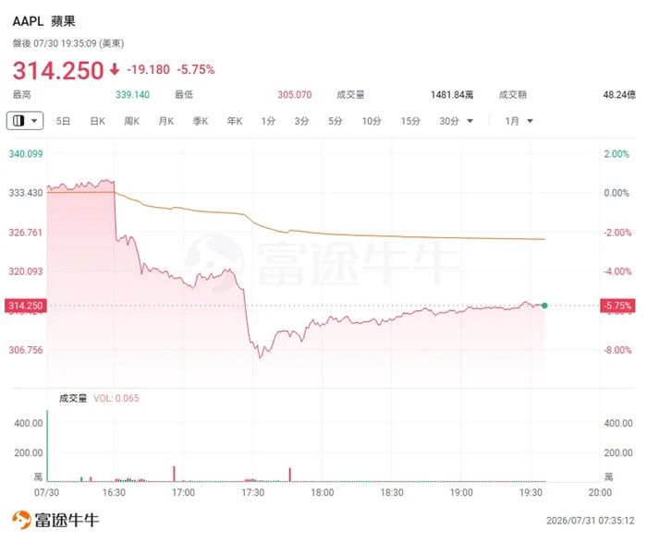This screenshot has height=541, width=647.
Task: Expand the 30分 interval dropdown arrow
Action: pyautogui.click(x=470, y=121)
